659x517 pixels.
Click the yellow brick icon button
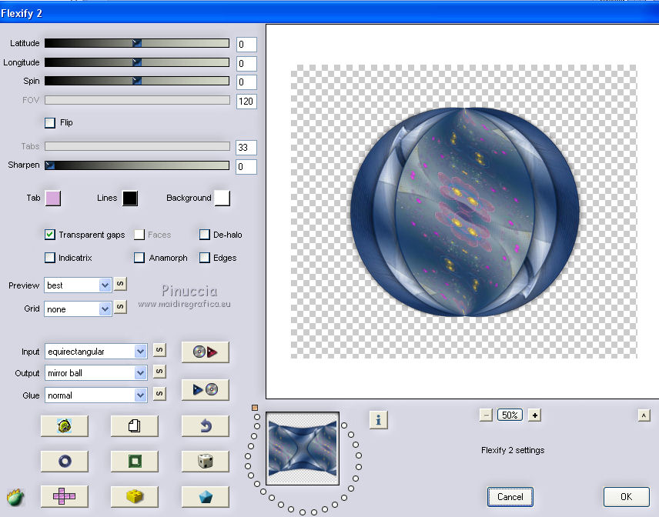pos(135,496)
